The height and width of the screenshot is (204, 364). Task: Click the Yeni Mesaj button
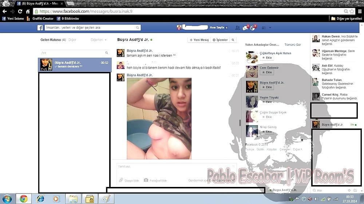199,40
